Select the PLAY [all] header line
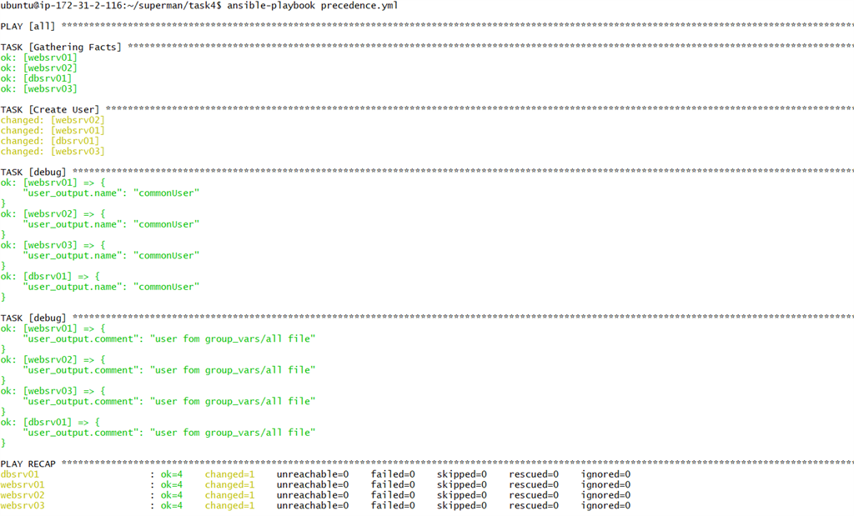854x516 pixels. pos(25,26)
